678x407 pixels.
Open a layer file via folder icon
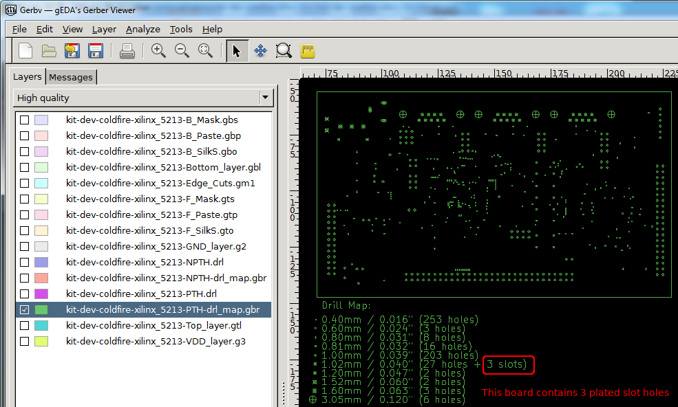tap(49, 51)
